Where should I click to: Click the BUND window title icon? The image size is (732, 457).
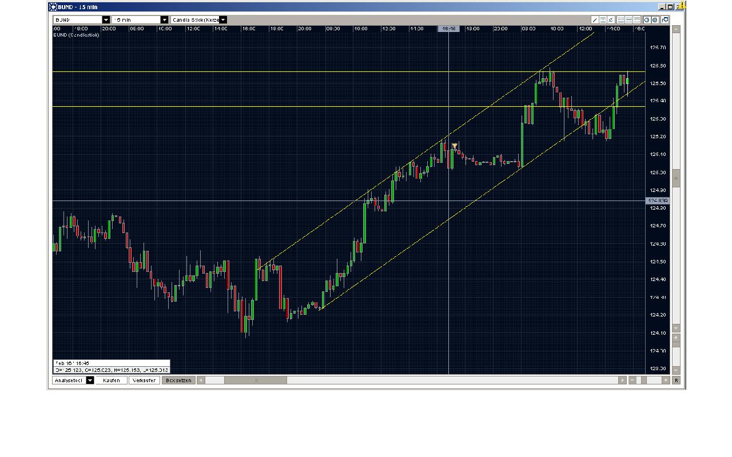[53, 7]
